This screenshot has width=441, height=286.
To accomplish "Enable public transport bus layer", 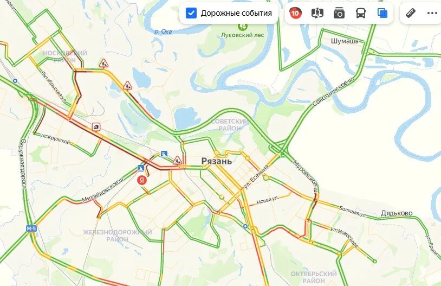I will tap(361, 13).
